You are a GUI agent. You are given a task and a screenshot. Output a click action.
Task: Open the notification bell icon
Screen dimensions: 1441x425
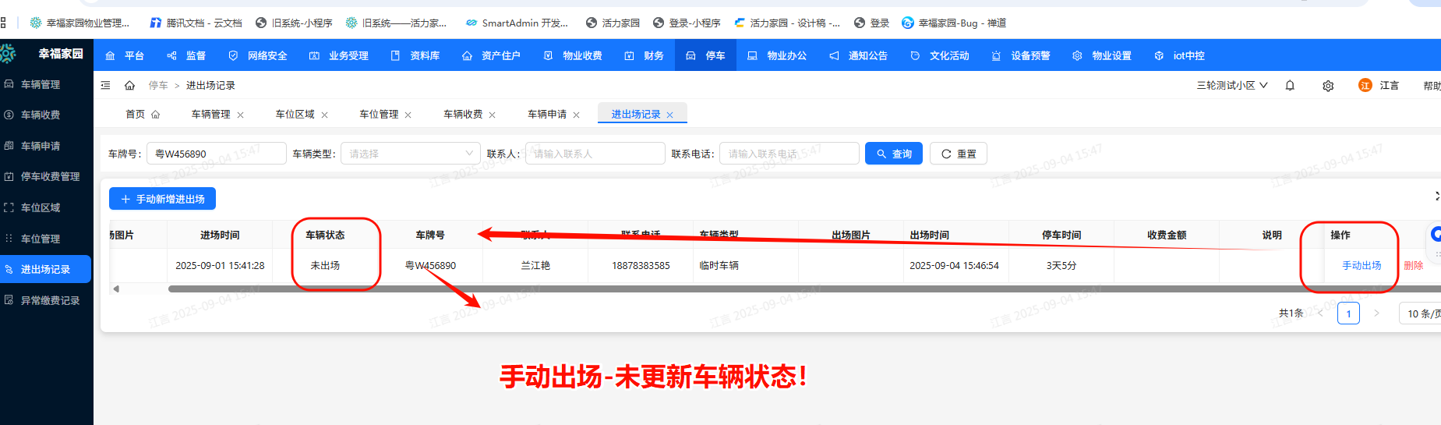pos(1290,85)
